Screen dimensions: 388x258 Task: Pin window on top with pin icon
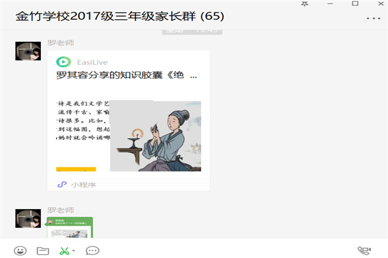(305, 4)
